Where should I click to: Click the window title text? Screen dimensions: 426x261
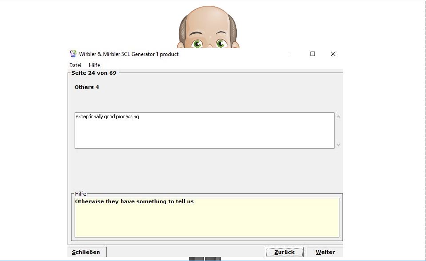pyautogui.click(x=129, y=54)
